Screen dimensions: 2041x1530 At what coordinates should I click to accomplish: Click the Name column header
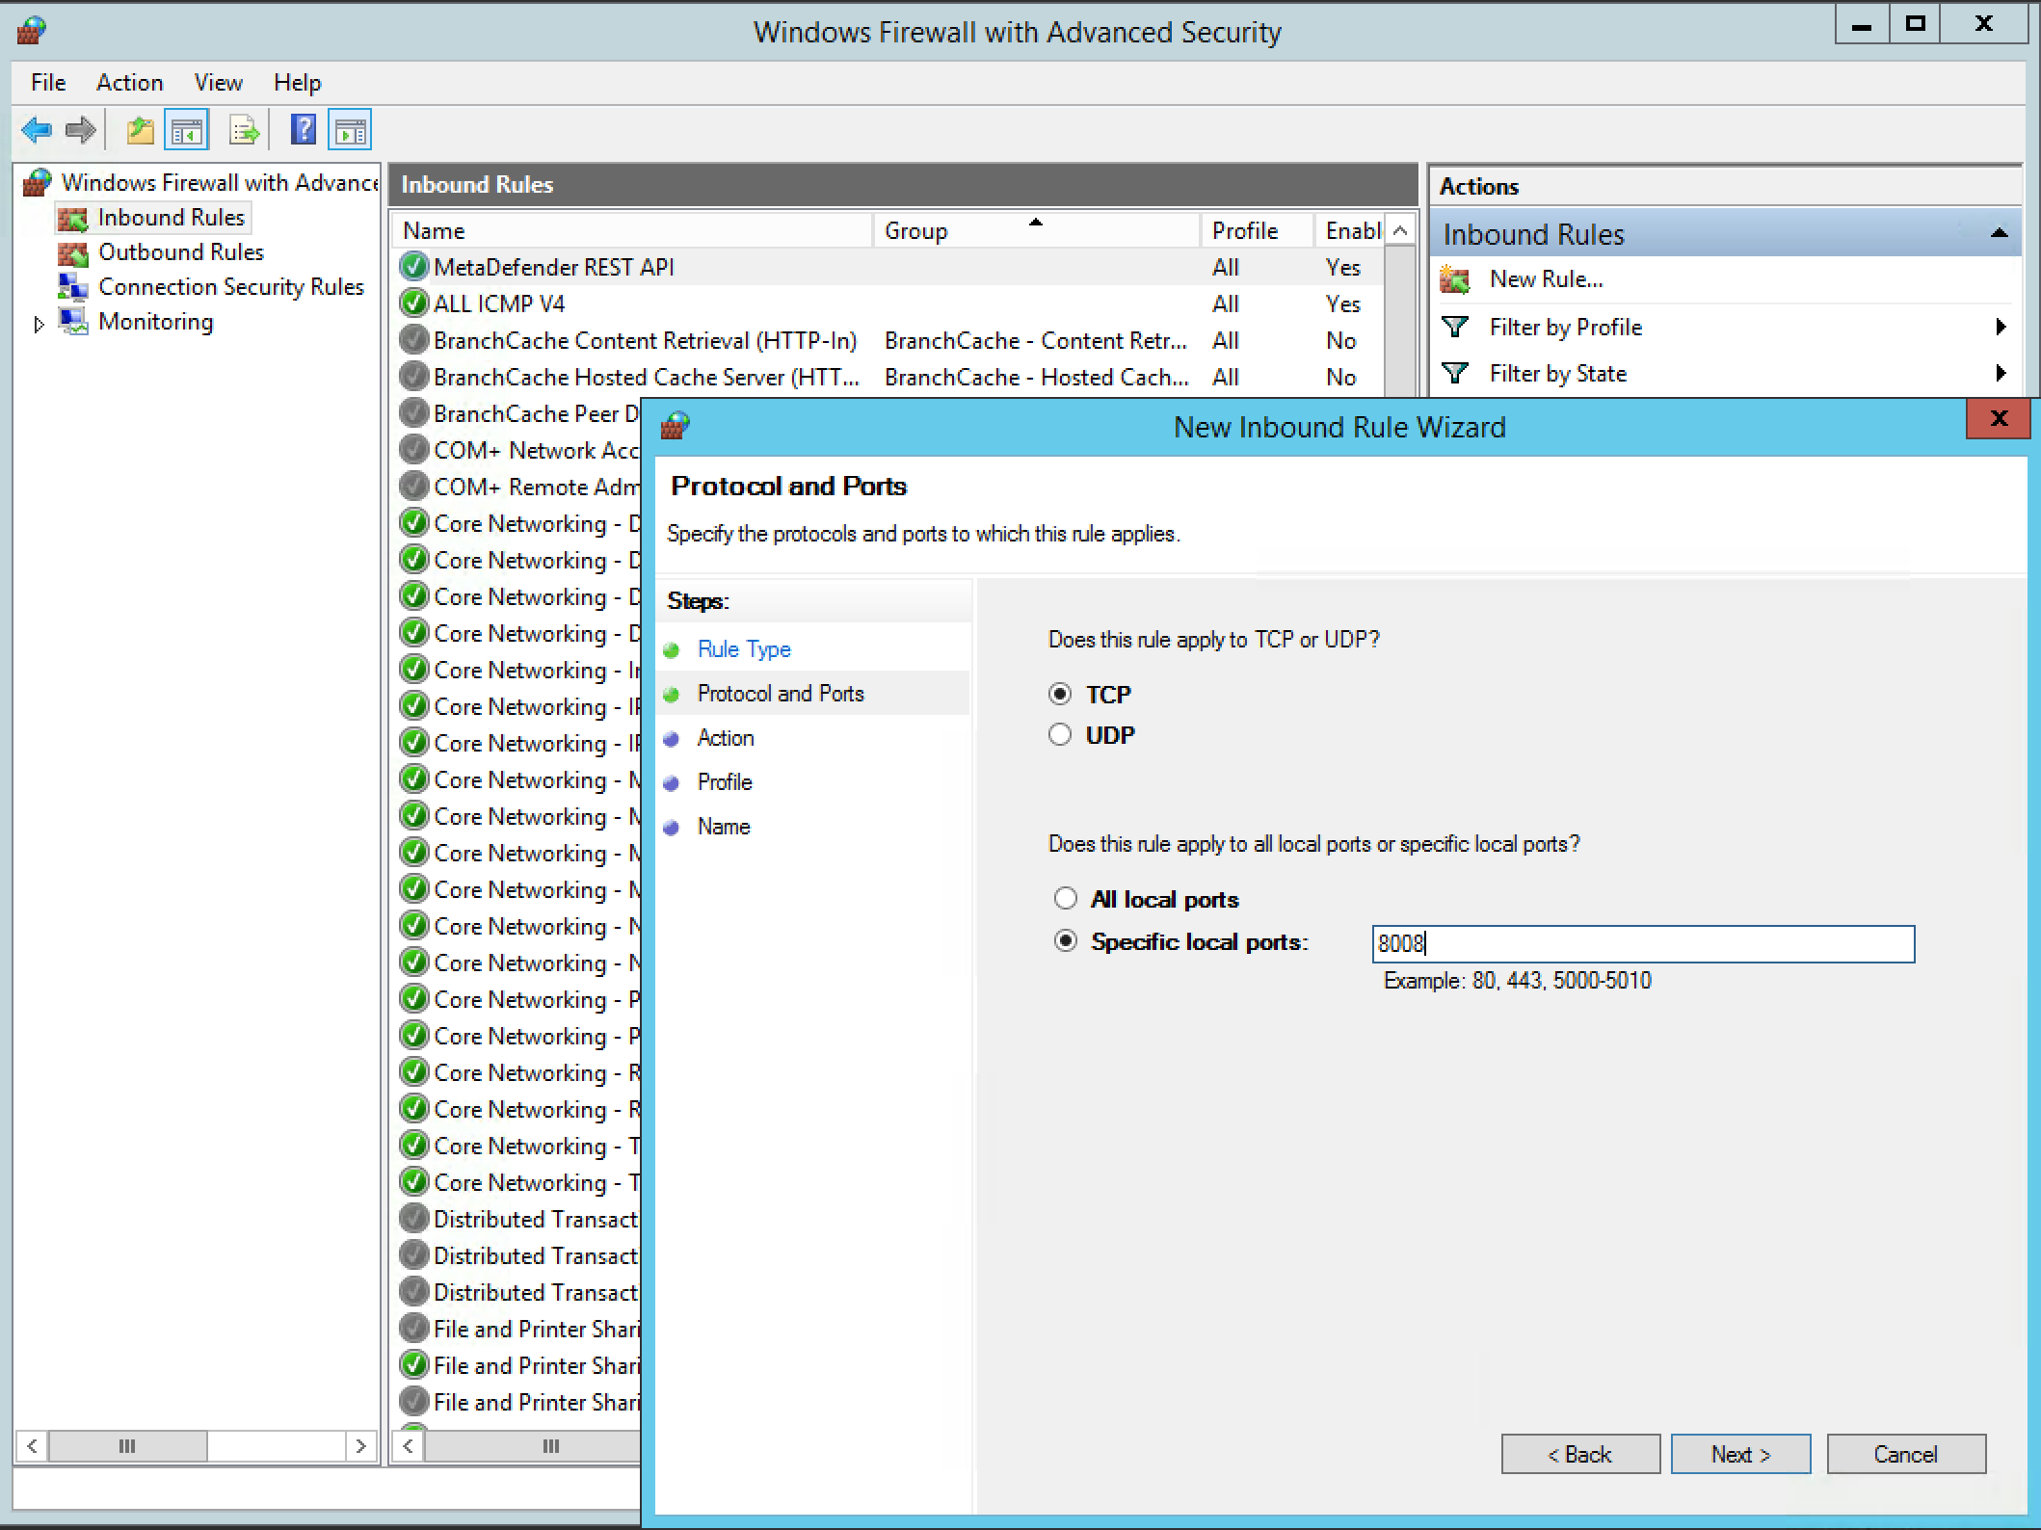[x=632, y=231]
